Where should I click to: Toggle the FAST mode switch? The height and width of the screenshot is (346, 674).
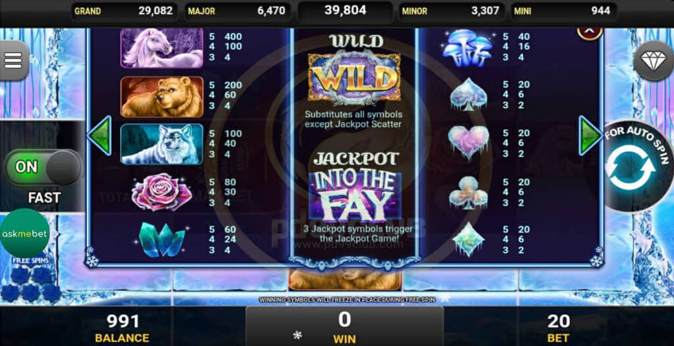click(43, 167)
